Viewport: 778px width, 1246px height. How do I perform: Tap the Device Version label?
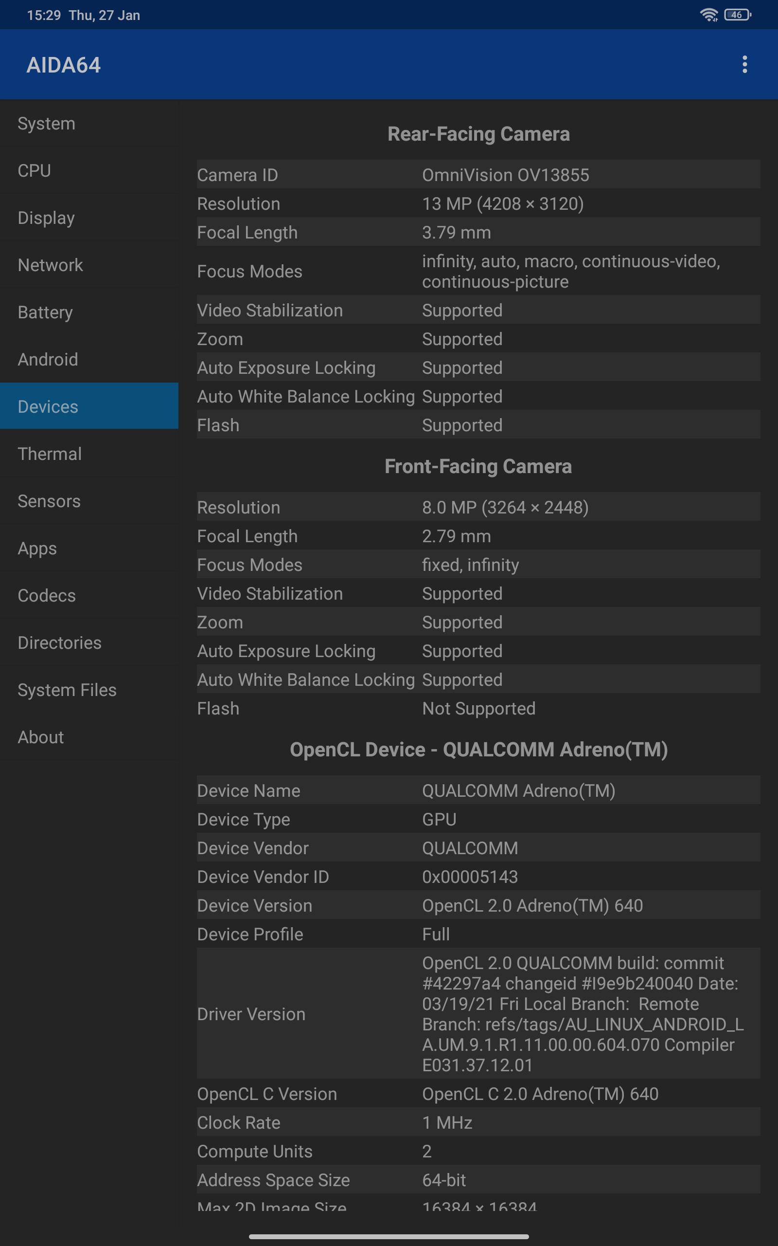pyautogui.click(x=255, y=906)
